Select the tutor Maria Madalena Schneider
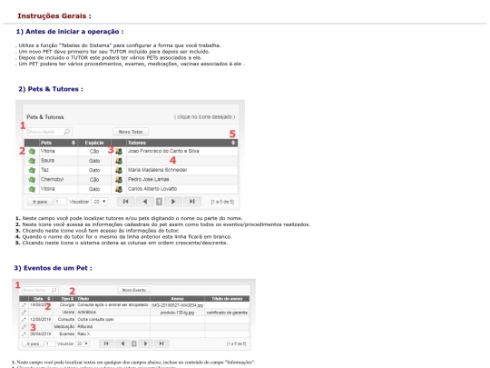 (x=157, y=170)
